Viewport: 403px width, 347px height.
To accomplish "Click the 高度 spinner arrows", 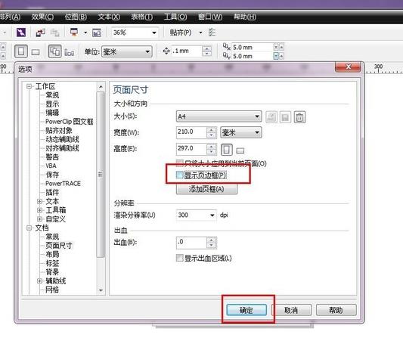I will point(211,149).
